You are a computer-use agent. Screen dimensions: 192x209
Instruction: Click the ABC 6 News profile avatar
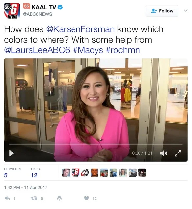12,11
